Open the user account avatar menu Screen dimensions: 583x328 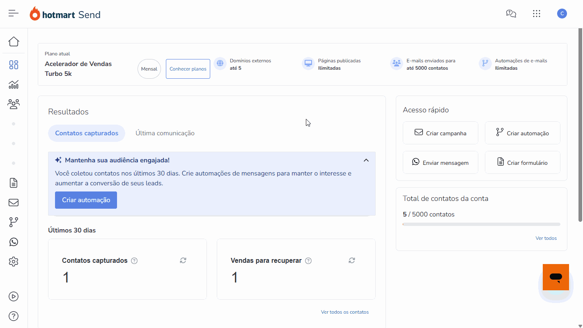click(x=562, y=14)
